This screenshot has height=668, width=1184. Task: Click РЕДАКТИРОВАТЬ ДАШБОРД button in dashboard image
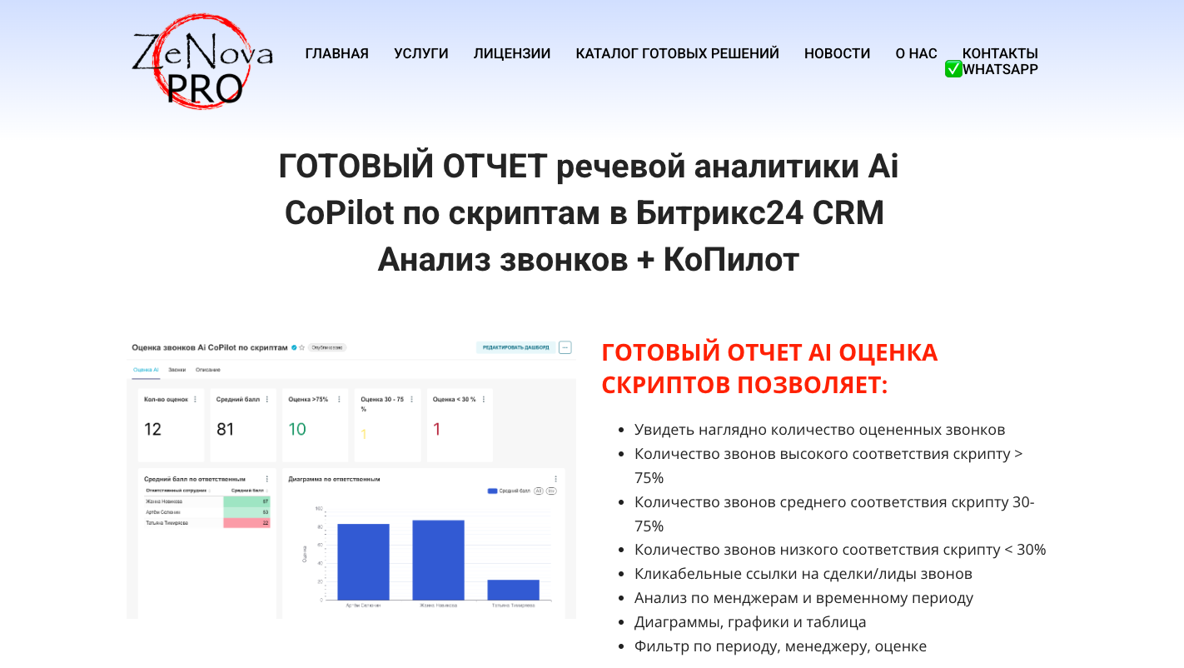(515, 347)
